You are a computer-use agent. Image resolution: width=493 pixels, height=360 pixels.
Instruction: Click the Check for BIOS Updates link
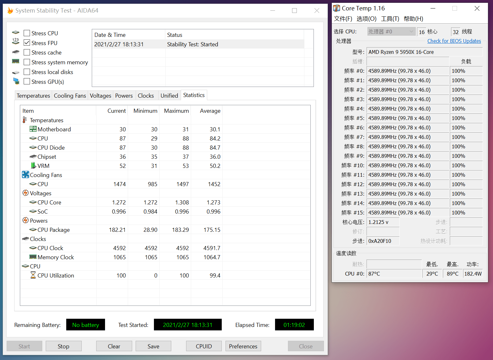click(x=454, y=41)
